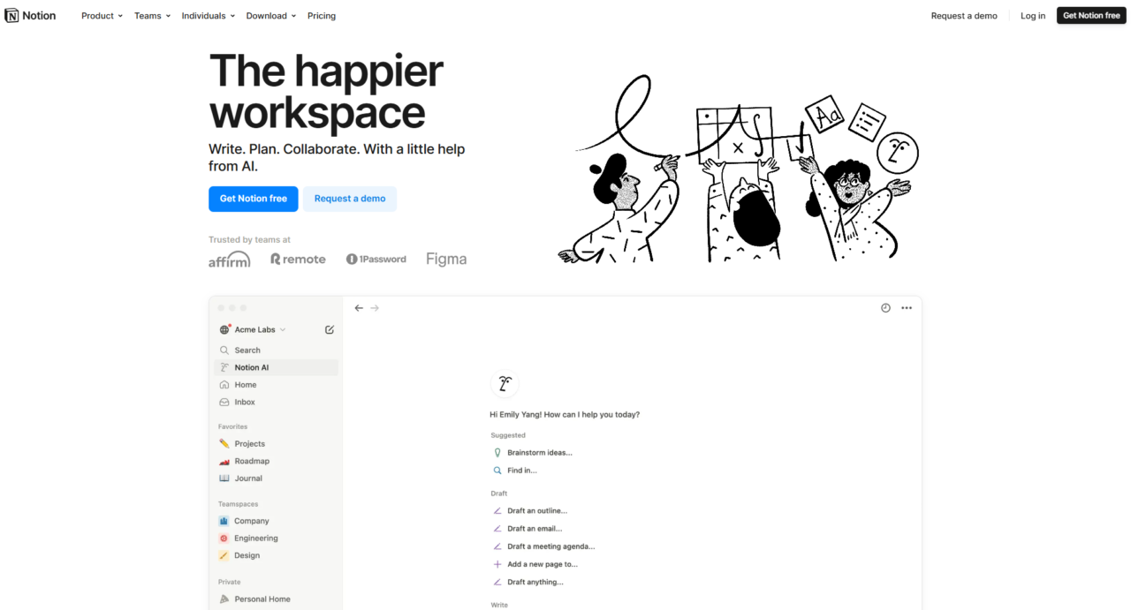Image resolution: width=1131 pixels, height=610 pixels.
Task: Click the Favorites section heading
Action: pyautogui.click(x=233, y=426)
